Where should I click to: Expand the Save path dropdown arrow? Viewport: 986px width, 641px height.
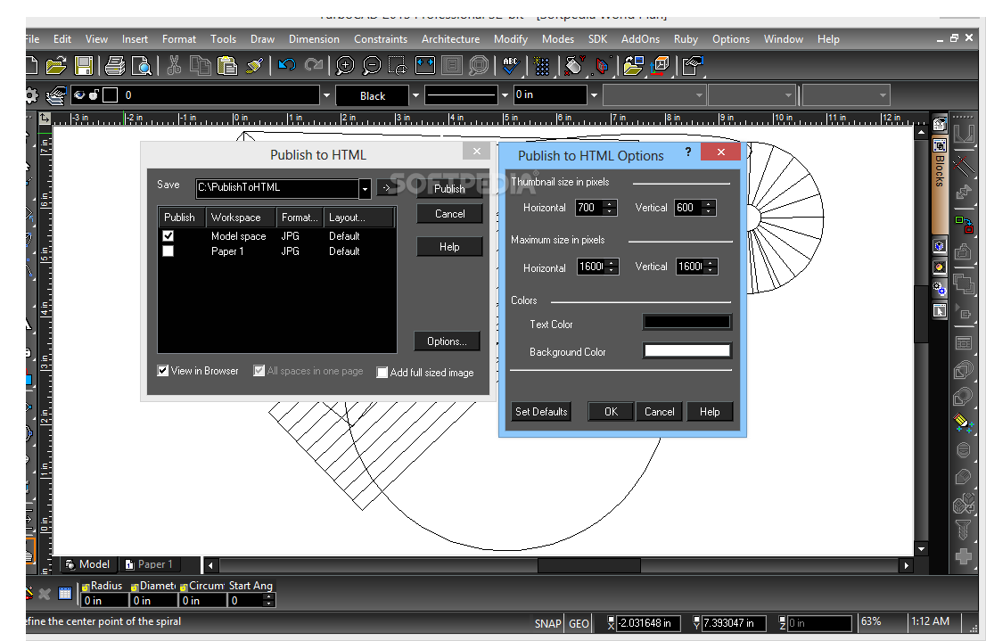pyautogui.click(x=365, y=188)
